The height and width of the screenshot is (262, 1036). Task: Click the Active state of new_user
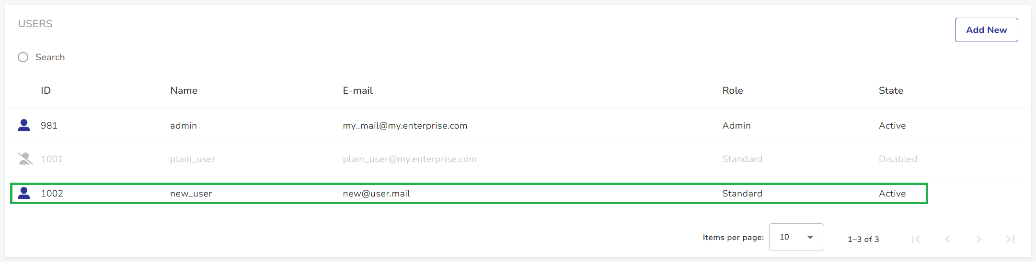pyautogui.click(x=892, y=194)
